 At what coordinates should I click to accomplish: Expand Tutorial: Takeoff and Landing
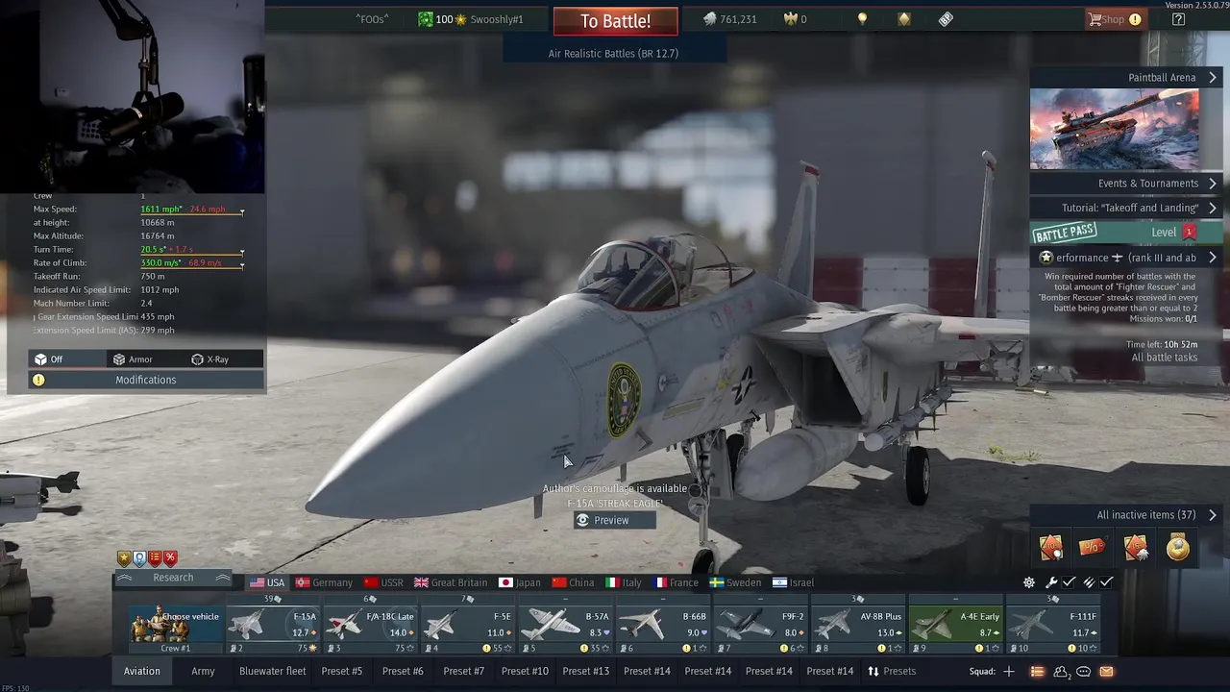tap(1126, 208)
